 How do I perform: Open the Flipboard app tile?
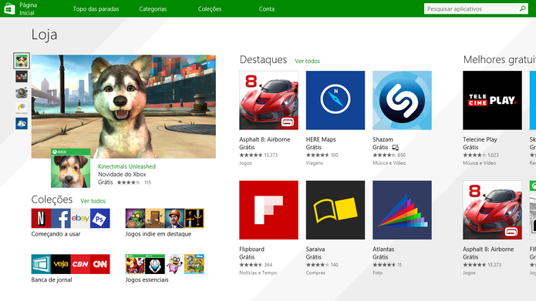point(268,210)
